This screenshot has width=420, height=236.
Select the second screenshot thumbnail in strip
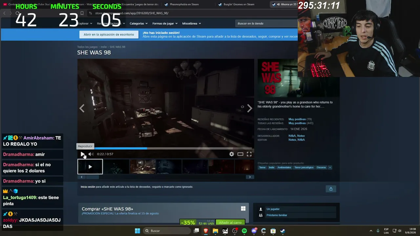(x=116, y=167)
